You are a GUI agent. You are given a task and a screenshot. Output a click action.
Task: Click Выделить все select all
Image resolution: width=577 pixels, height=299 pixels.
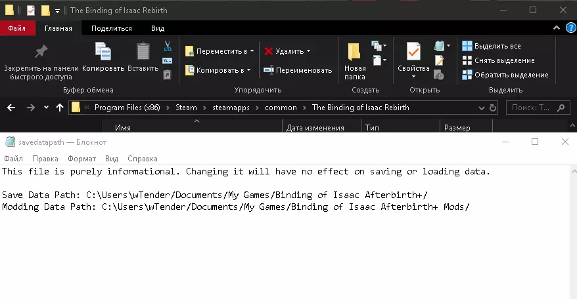(x=492, y=46)
